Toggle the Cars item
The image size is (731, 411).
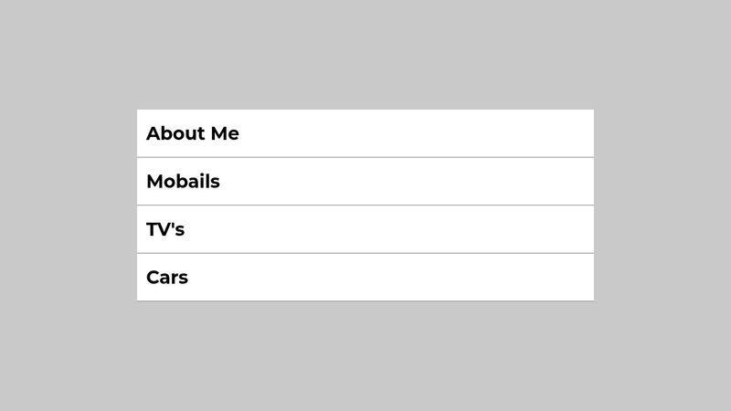click(x=365, y=278)
